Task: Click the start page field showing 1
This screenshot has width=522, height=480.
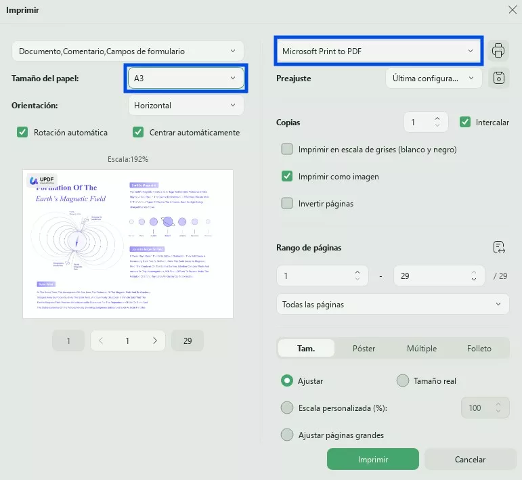Action: click(322, 276)
